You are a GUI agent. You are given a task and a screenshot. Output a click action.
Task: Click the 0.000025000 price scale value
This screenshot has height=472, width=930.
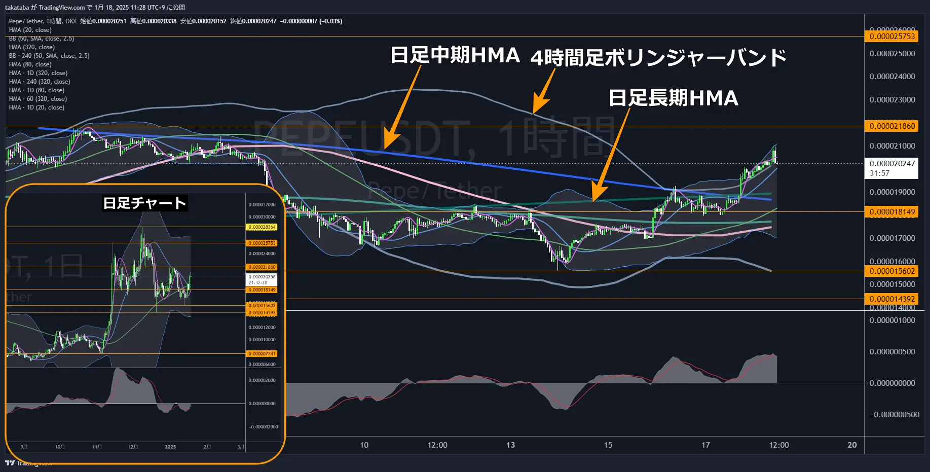[892, 53]
